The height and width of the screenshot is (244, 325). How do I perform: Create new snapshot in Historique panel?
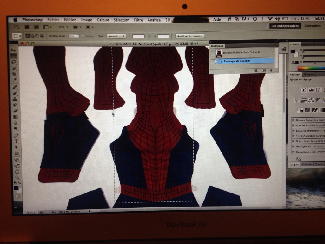(264, 71)
